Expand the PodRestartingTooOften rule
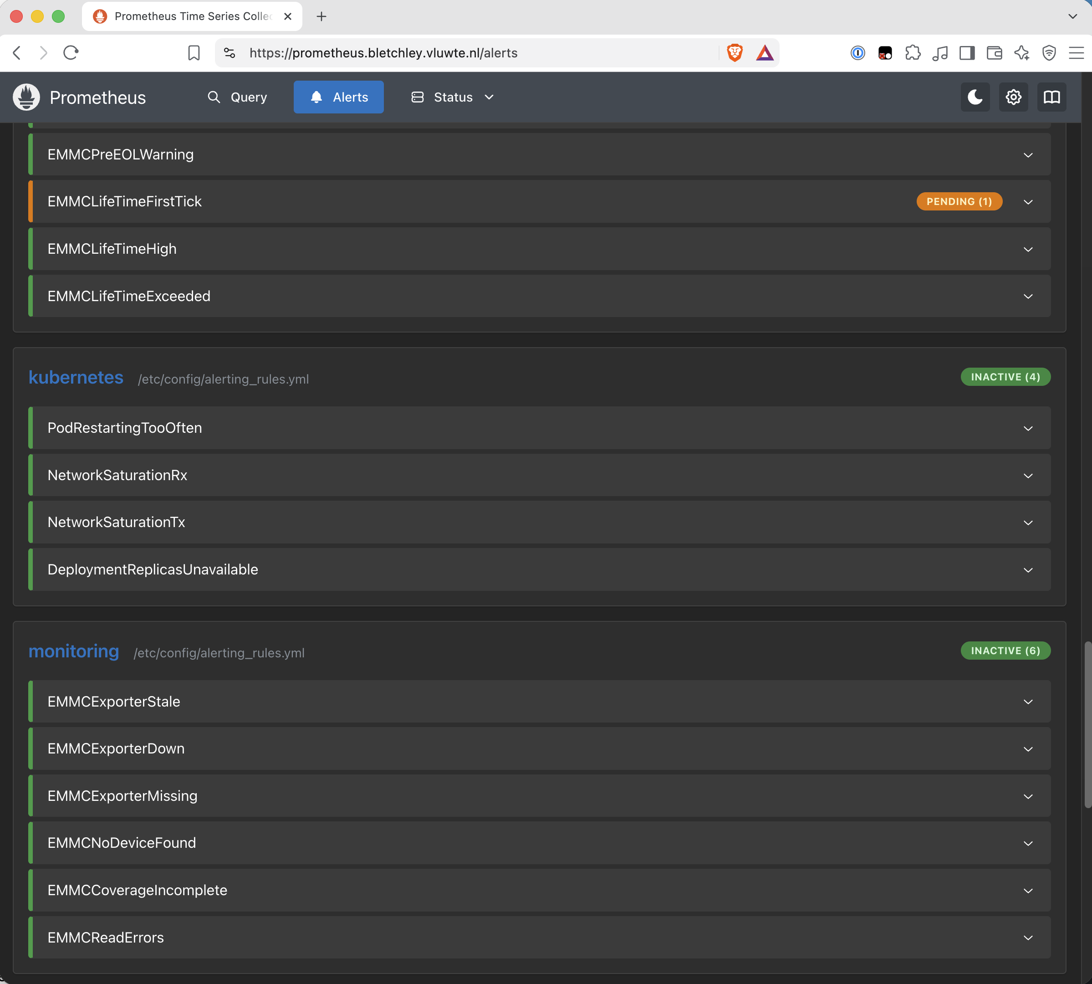Screen dimensions: 1092x984 pyautogui.click(x=539, y=428)
